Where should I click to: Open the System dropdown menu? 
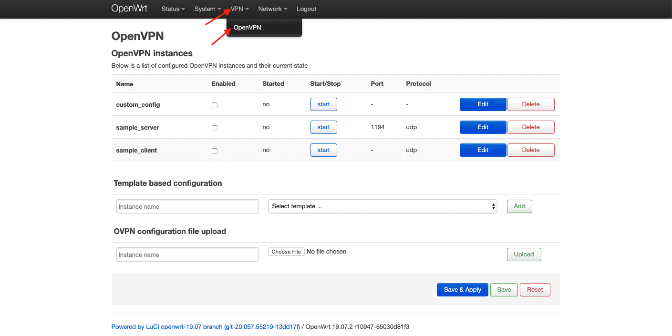207,9
